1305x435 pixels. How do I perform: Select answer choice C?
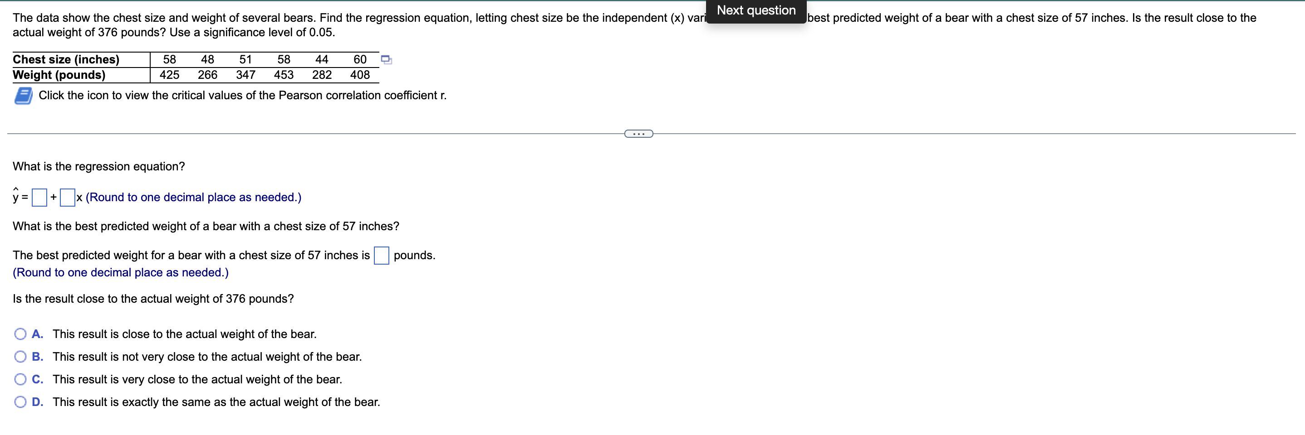(20, 379)
